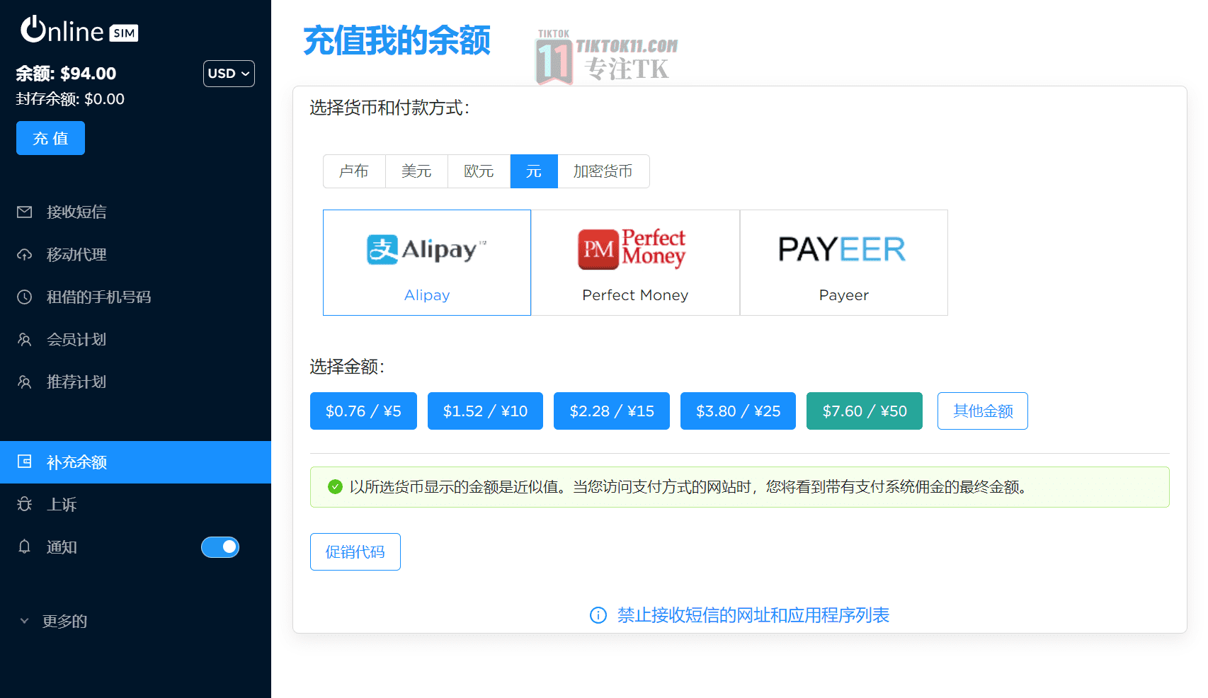Click the clock icon beside 租借的手机号码
The height and width of the screenshot is (698, 1208).
tap(25, 297)
